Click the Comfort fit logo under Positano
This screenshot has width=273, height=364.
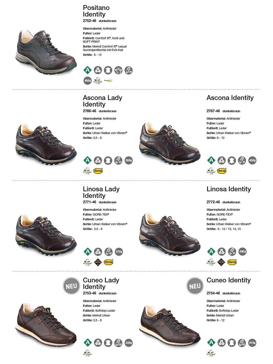108,80
